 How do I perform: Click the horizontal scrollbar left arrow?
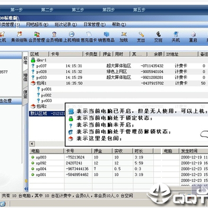pyautogui.click(x=32, y=144)
